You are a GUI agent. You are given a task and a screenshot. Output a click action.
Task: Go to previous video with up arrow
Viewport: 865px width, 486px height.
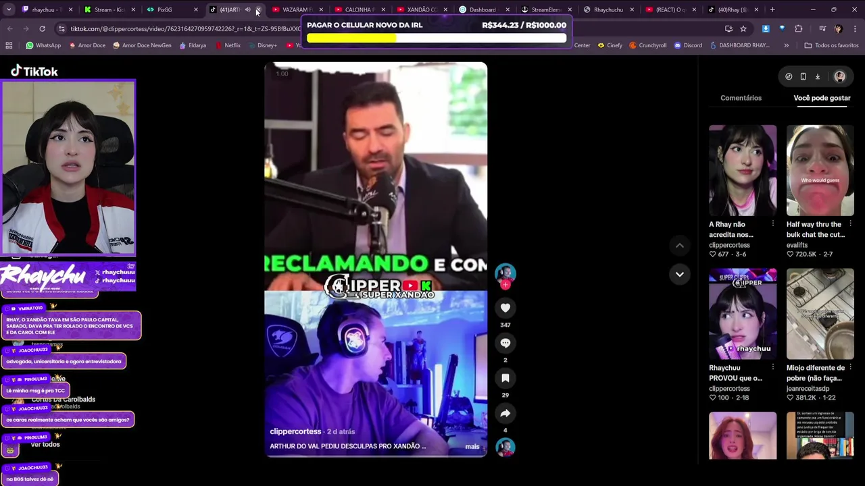[679, 246]
